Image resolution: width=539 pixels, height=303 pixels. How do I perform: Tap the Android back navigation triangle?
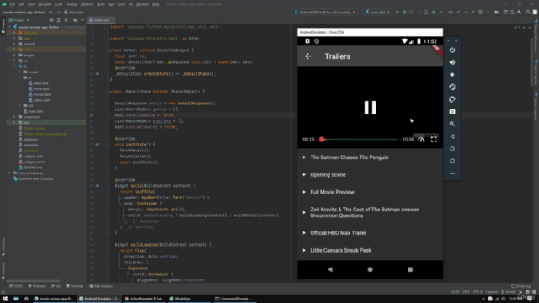pyautogui.click(x=330, y=269)
